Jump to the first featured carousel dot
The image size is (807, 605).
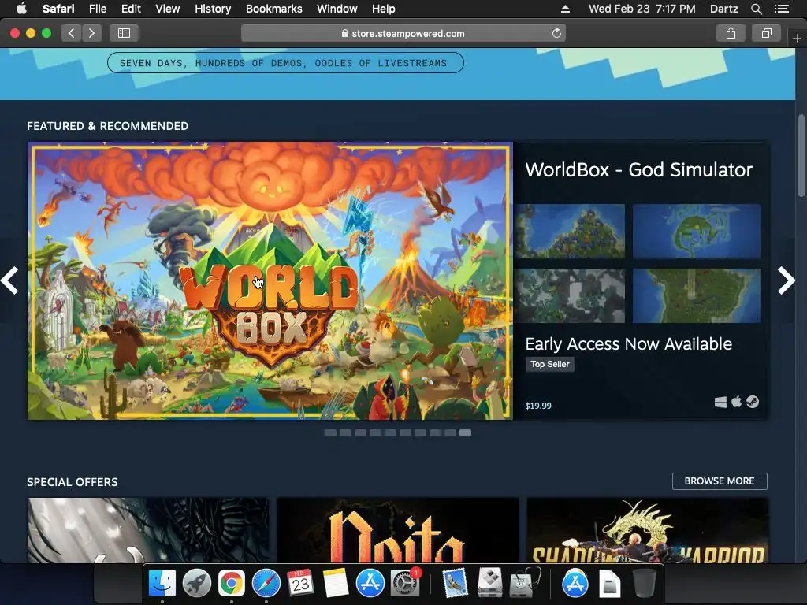pyautogui.click(x=330, y=432)
